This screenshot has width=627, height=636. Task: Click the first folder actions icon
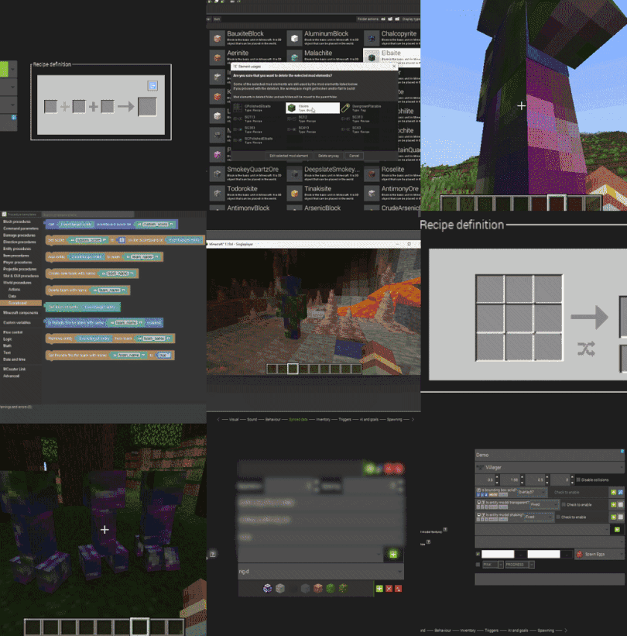click(x=383, y=19)
